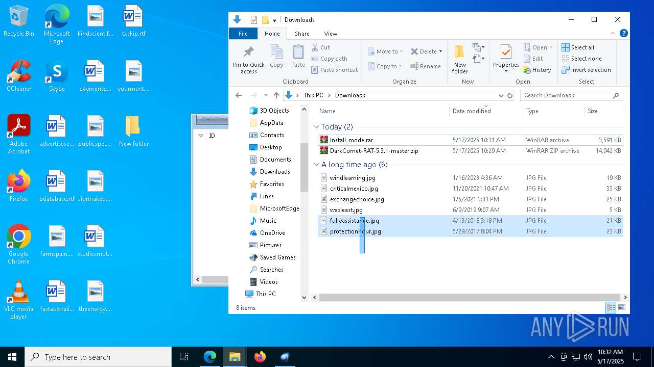Switch to Details view icon in status bar
This screenshot has height=367, width=654.
(x=611, y=307)
